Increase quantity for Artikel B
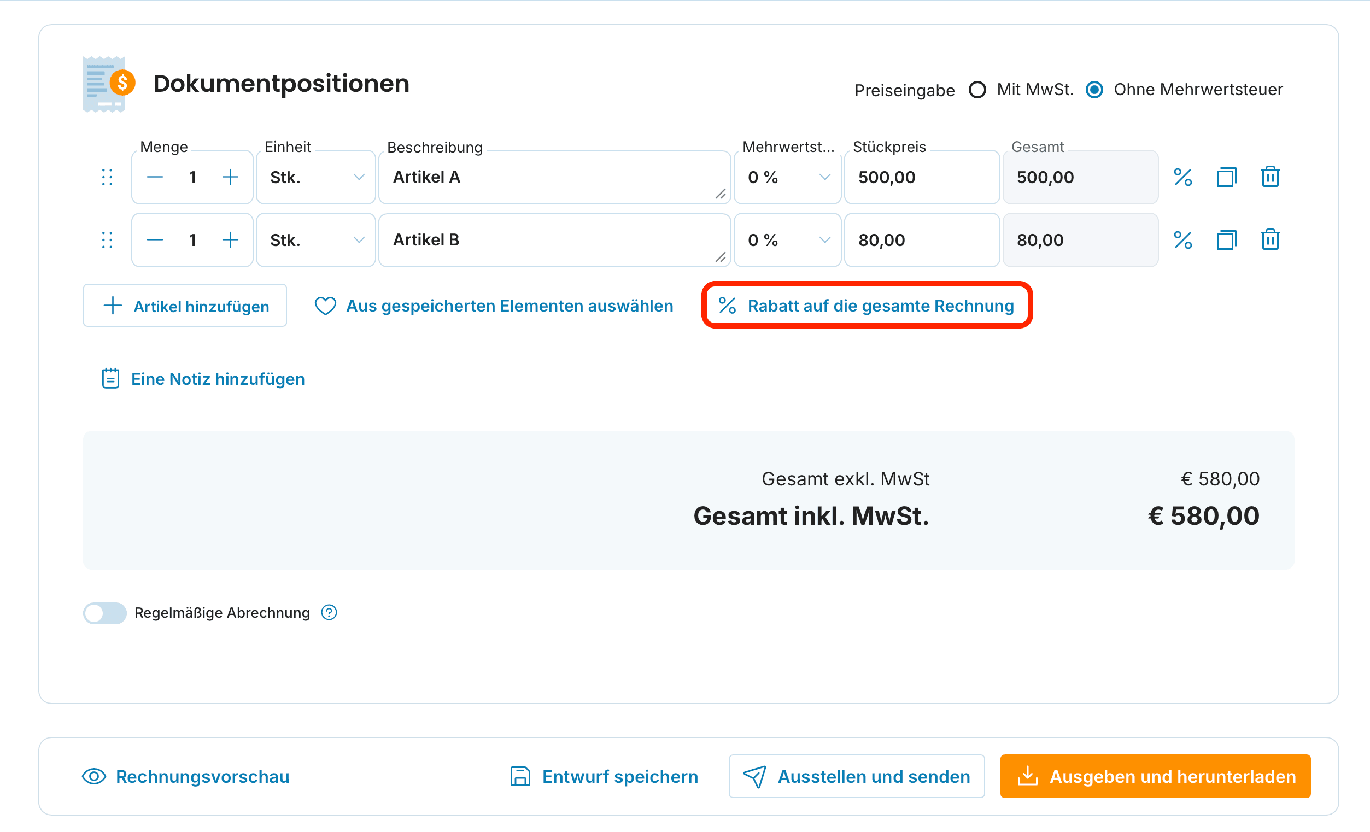 coord(230,241)
